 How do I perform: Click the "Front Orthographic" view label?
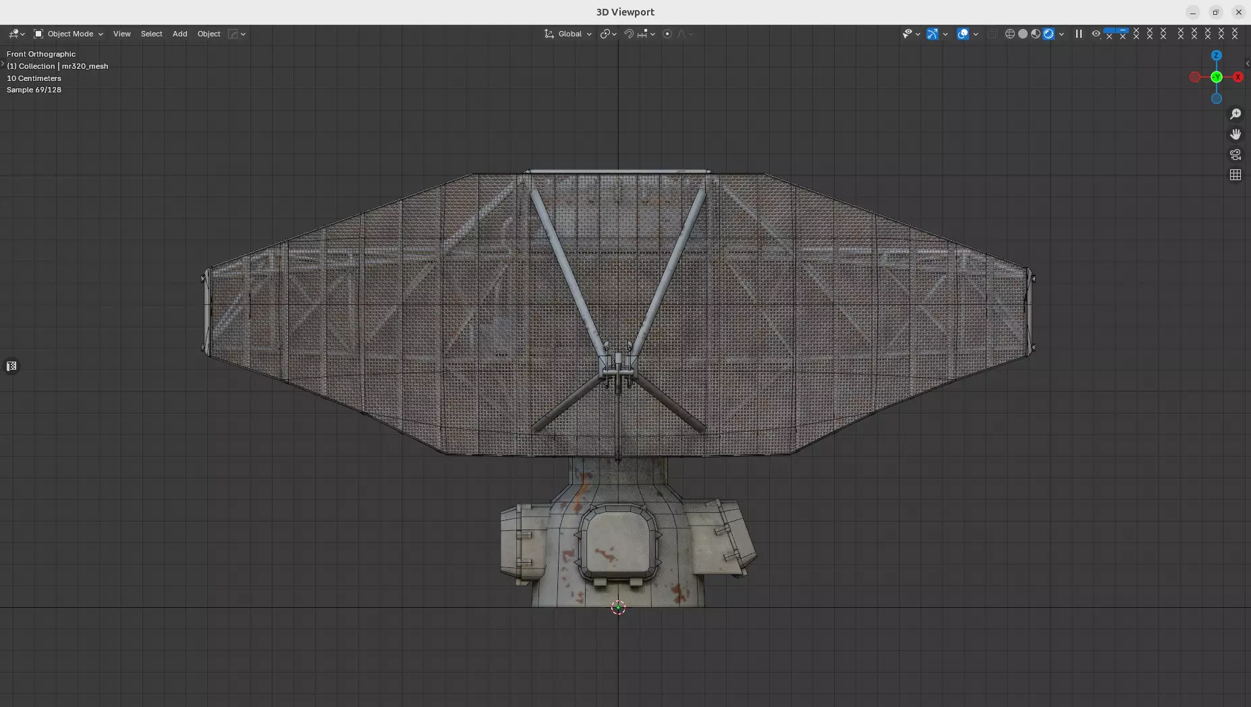click(41, 54)
